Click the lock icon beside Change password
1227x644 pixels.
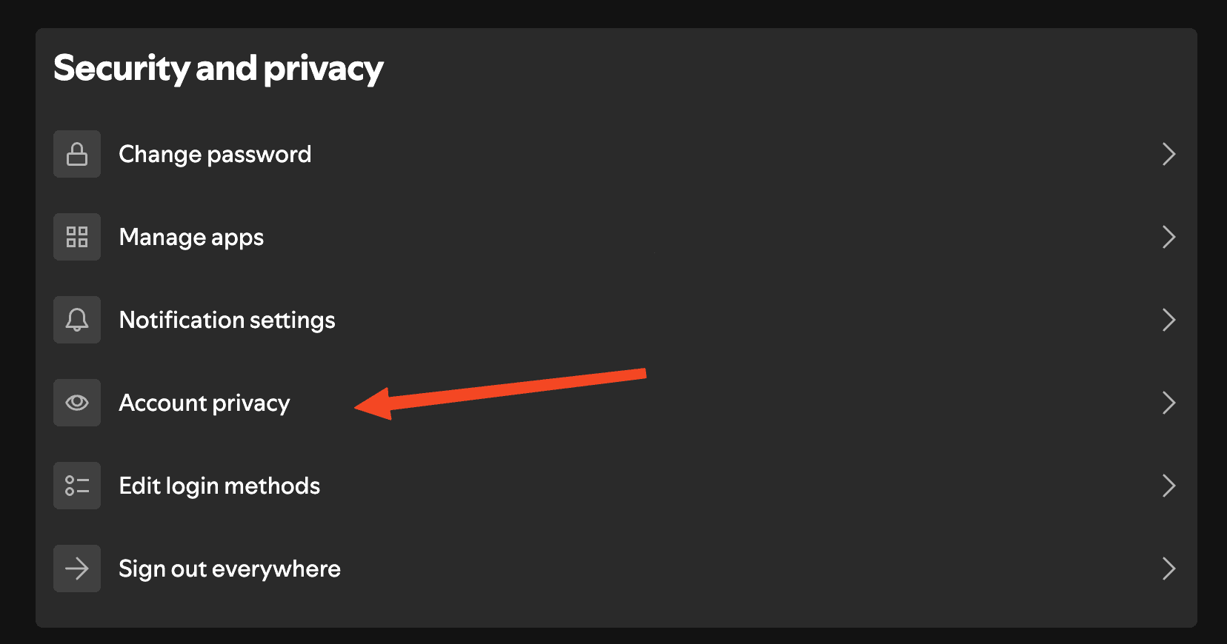[76, 154]
